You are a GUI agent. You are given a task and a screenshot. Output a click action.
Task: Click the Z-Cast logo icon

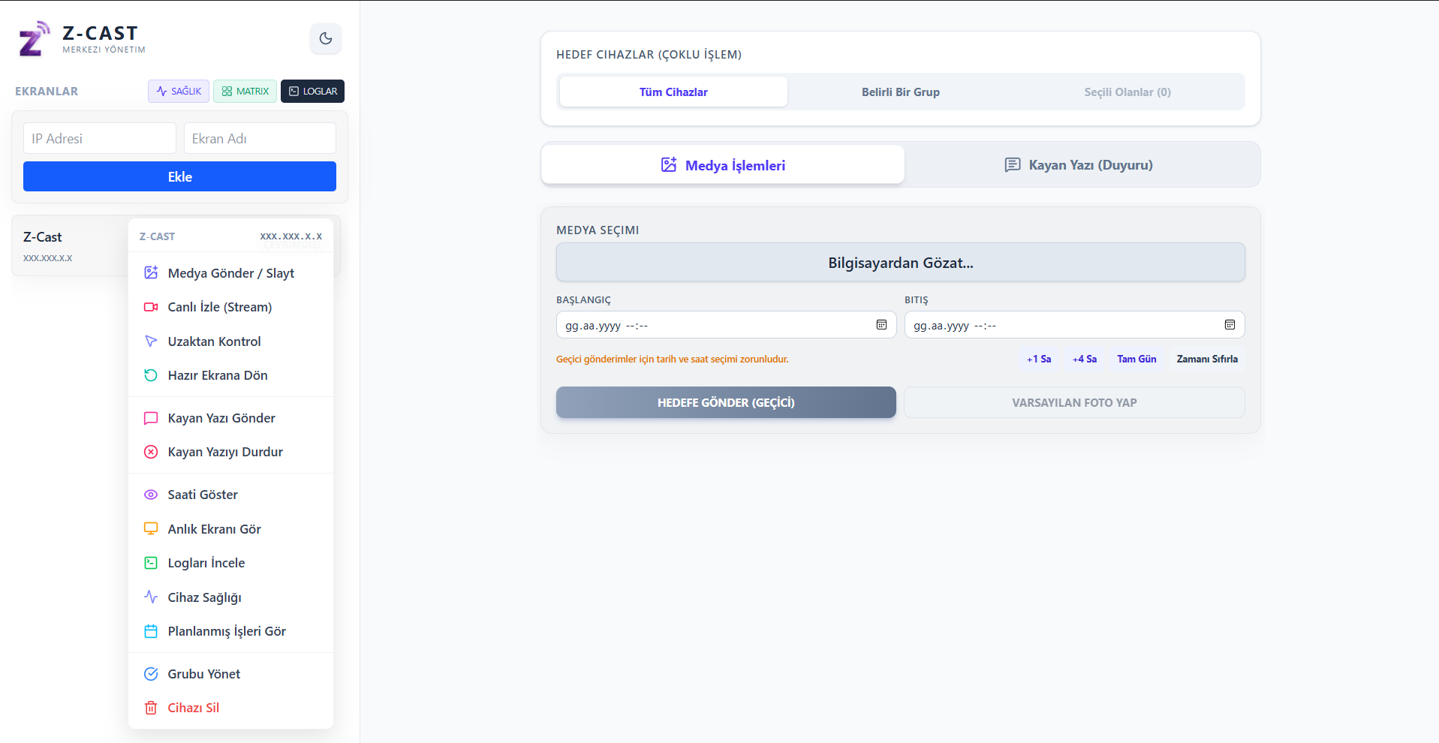pos(34,39)
